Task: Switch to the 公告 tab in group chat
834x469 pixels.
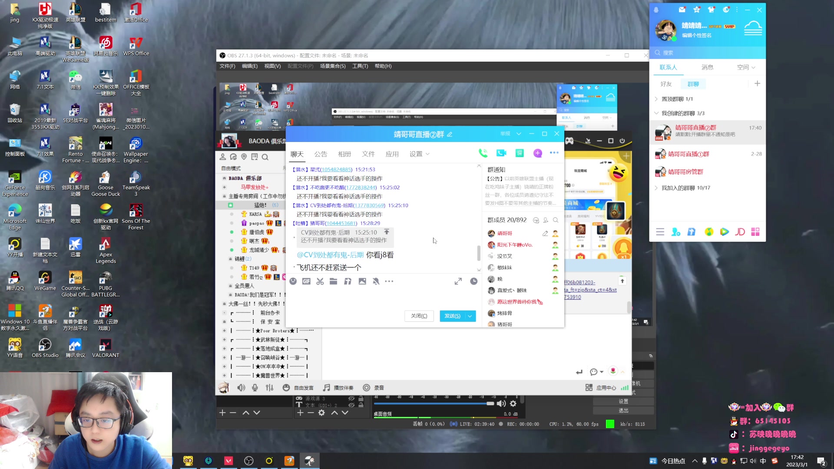Action: coord(321,154)
